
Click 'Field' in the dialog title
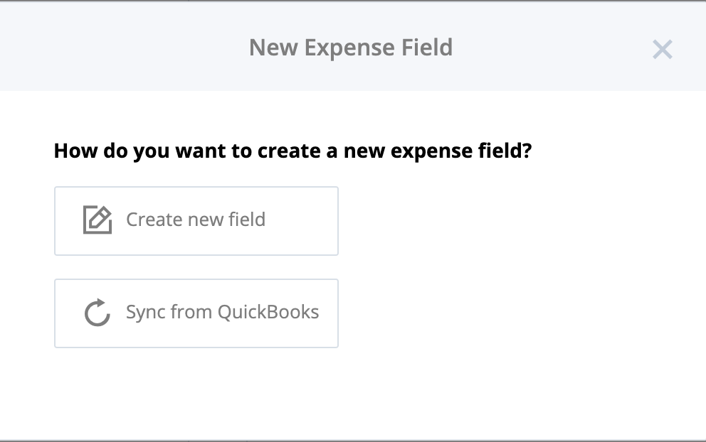click(x=427, y=47)
